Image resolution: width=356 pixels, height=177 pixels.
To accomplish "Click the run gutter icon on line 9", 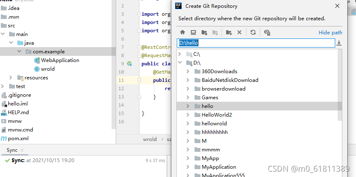I will (129, 64).
